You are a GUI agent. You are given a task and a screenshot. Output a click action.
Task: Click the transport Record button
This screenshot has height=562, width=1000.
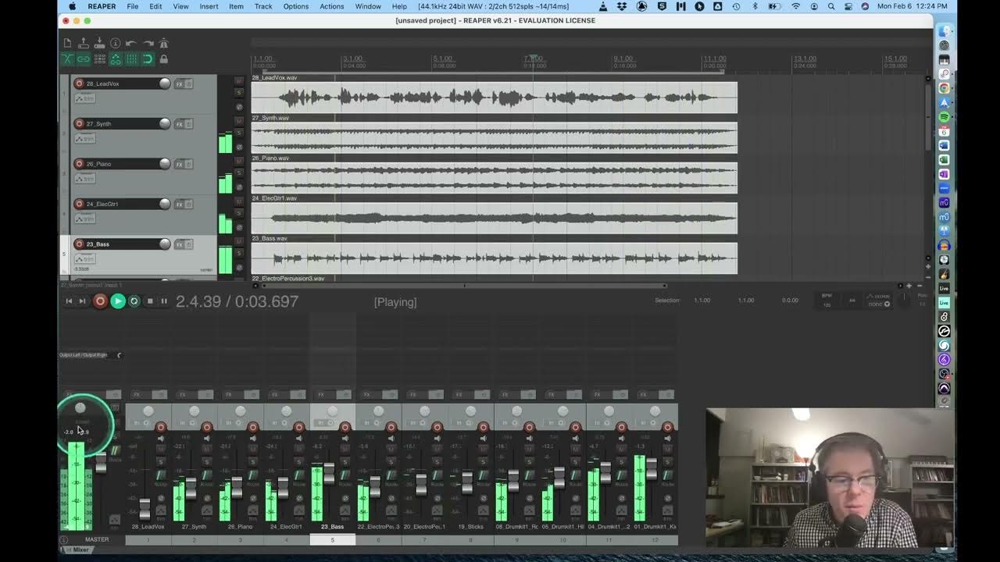pyautogui.click(x=100, y=301)
